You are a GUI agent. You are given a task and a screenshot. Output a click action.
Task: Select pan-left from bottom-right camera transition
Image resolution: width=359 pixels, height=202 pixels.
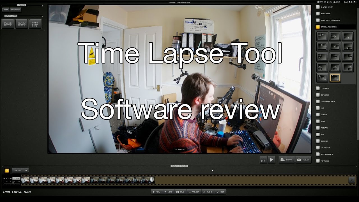[x=348, y=47]
